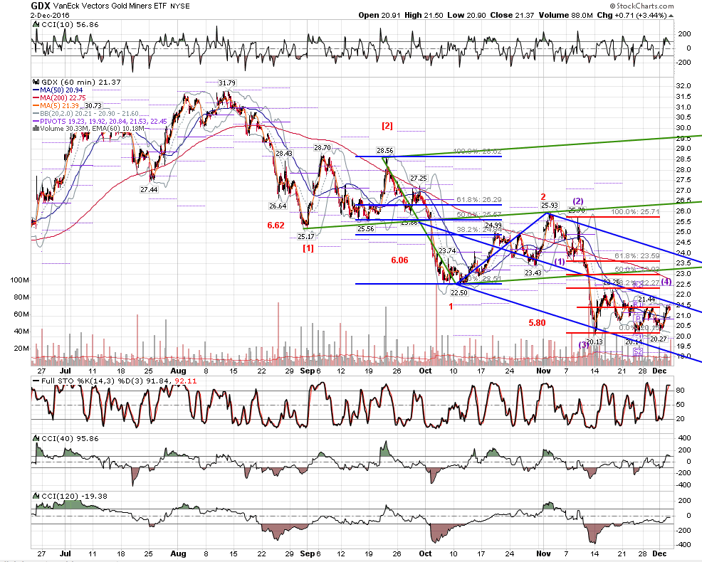Click the 25.93 high price label

550,206
